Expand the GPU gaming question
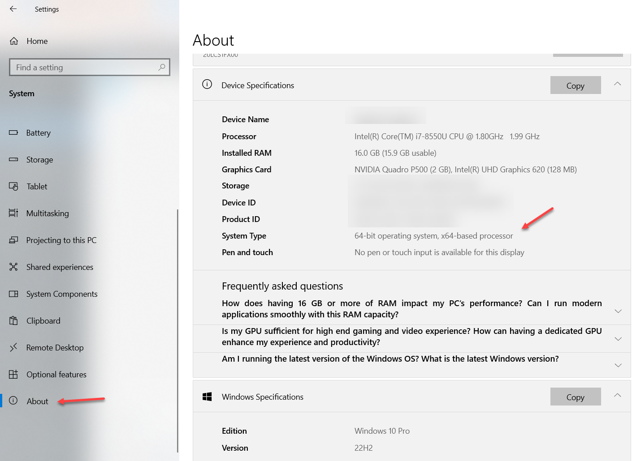The image size is (632, 461). pos(618,339)
